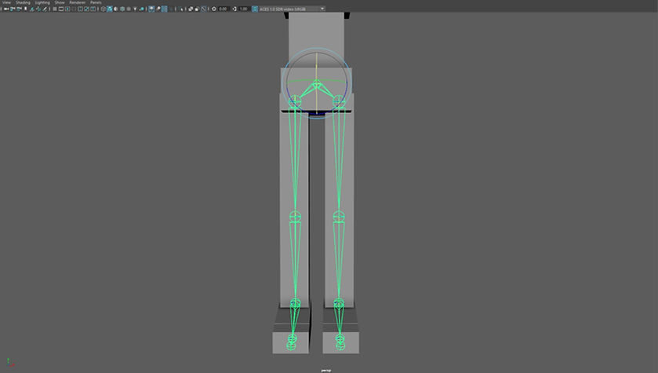Click Use Default Material icon
This screenshot has width=658, height=373.
(115, 9)
